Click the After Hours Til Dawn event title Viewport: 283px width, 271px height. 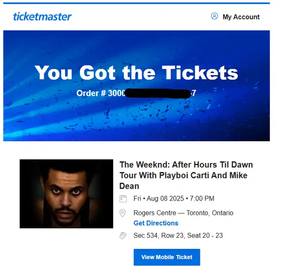186,175
